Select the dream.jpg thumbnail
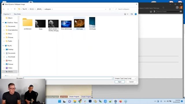 79,23
